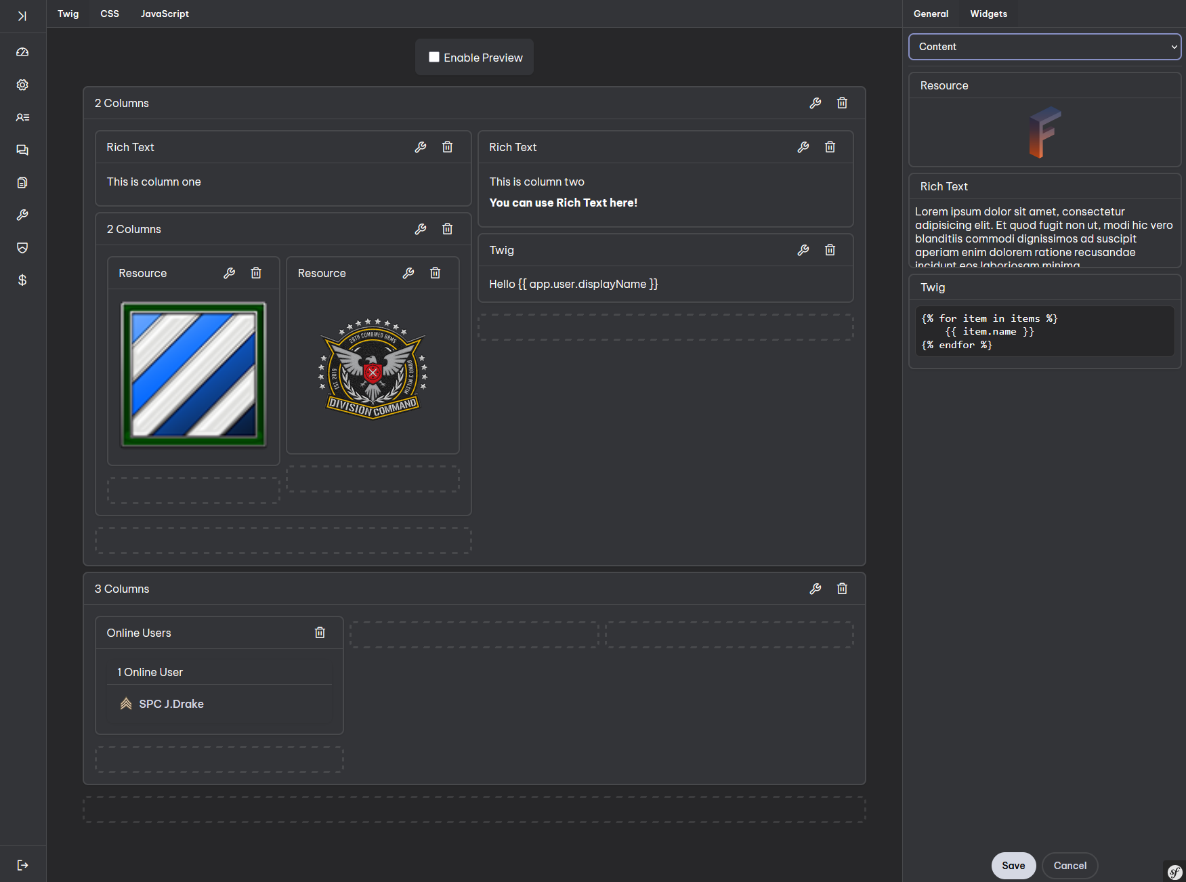Select the Resource widget in Widgets panel
The height and width of the screenshot is (882, 1186).
click(1044, 120)
